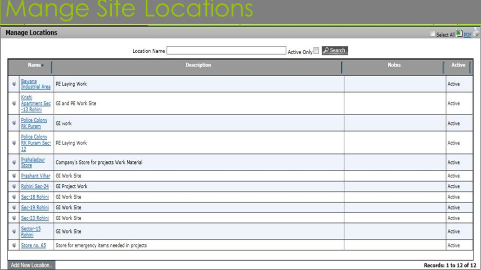Click row icon beside Krishi Apartment Sec-13 Rohini
Image resolution: width=481 pixels, height=270 pixels.
click(x=14, y=103)
